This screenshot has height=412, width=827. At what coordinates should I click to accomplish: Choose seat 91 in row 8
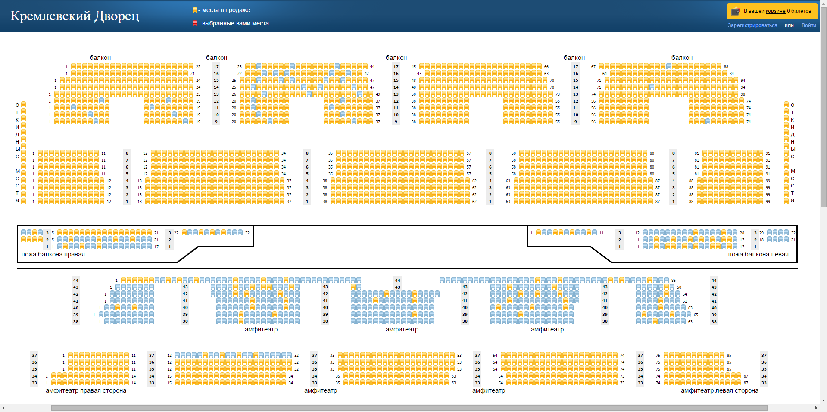tap(761, 153)
